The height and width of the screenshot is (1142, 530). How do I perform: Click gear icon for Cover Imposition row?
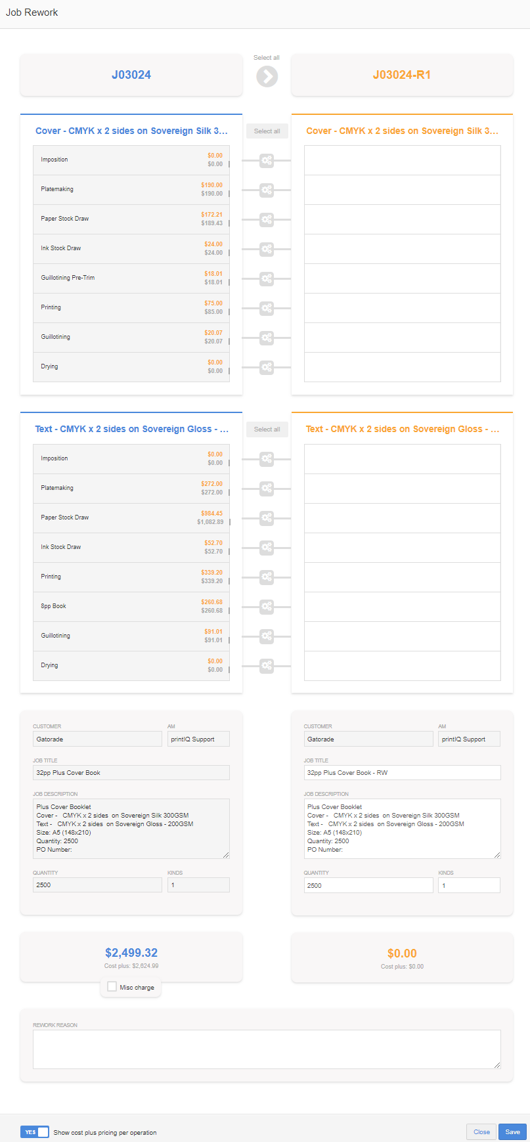point(267,160)
